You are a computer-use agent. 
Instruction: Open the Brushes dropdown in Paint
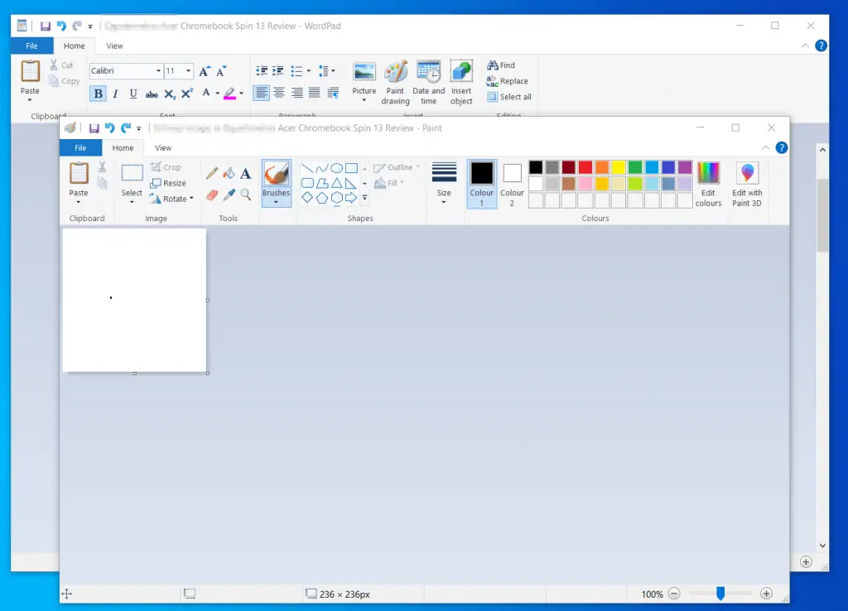[276, 201]
